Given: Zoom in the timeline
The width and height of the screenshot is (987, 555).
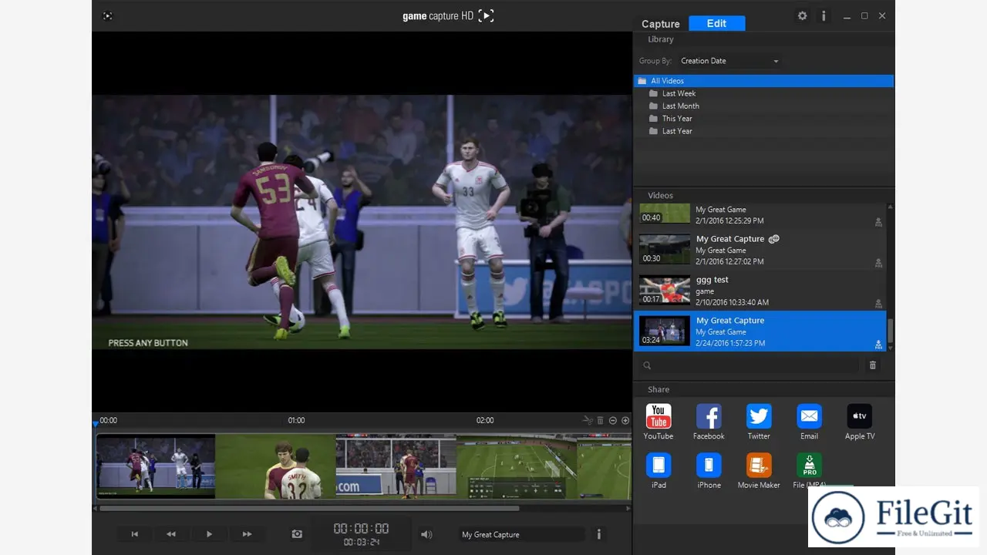Looking at the screenshot, I should [x=625, y=420].
